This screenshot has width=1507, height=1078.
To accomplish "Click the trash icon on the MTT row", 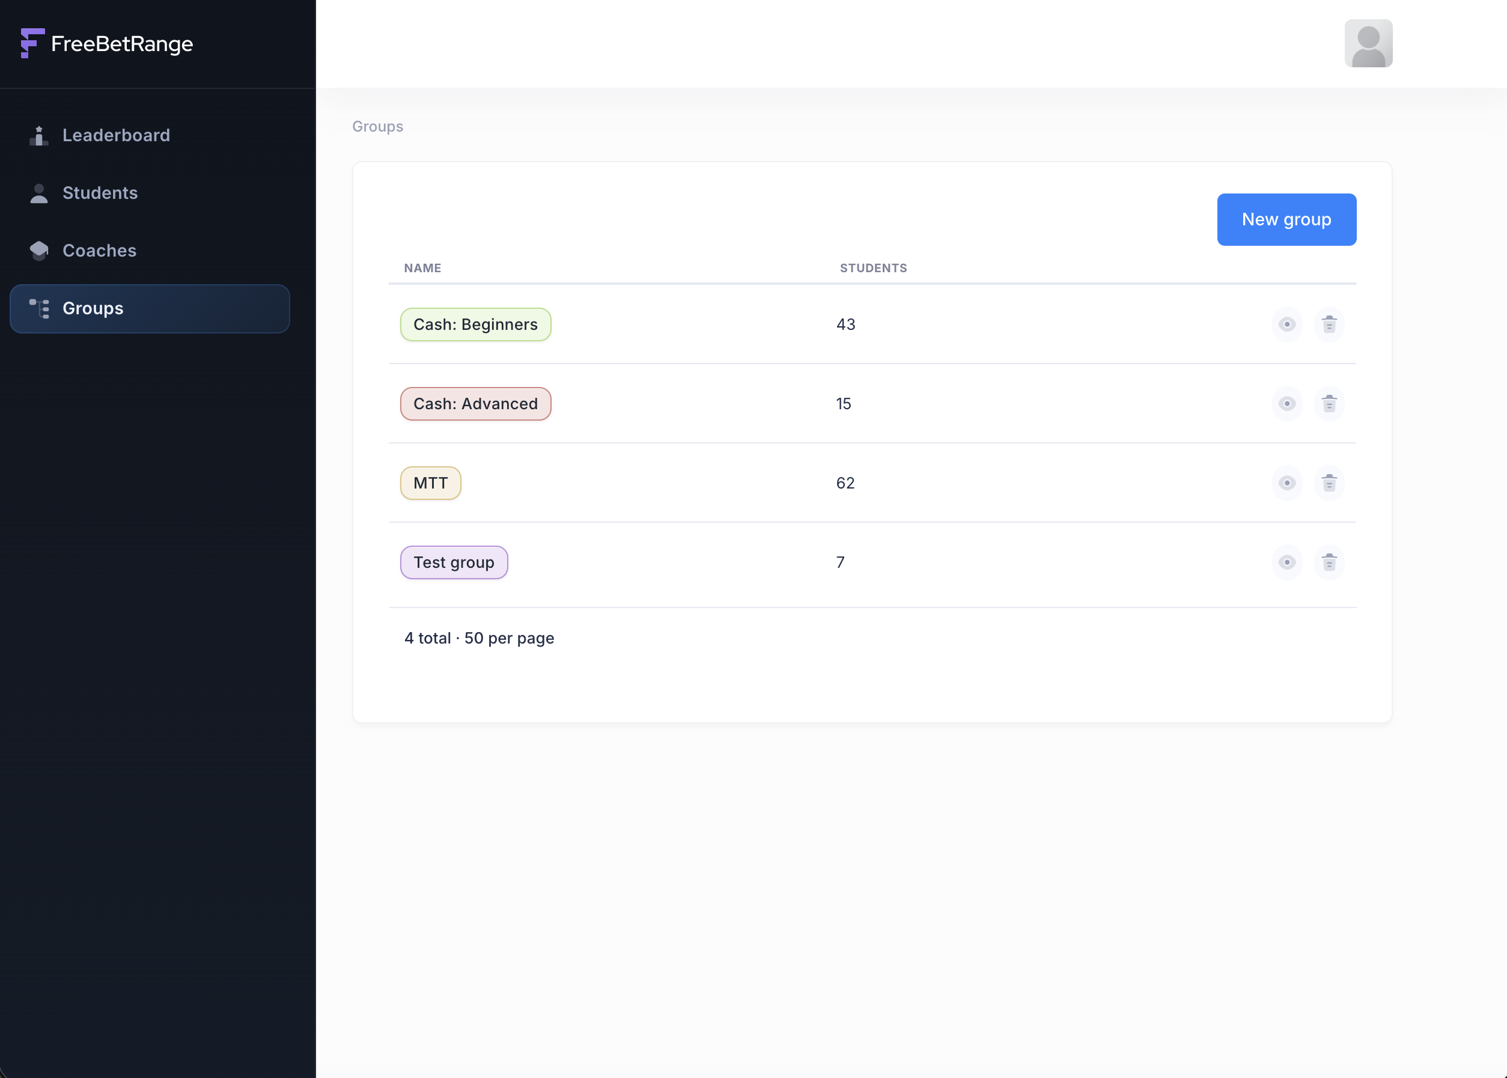I will 1330,483.
